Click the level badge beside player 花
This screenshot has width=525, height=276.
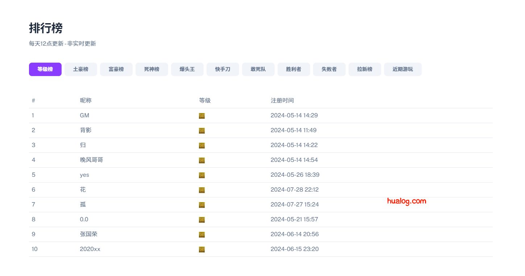[x=202, y=190]
